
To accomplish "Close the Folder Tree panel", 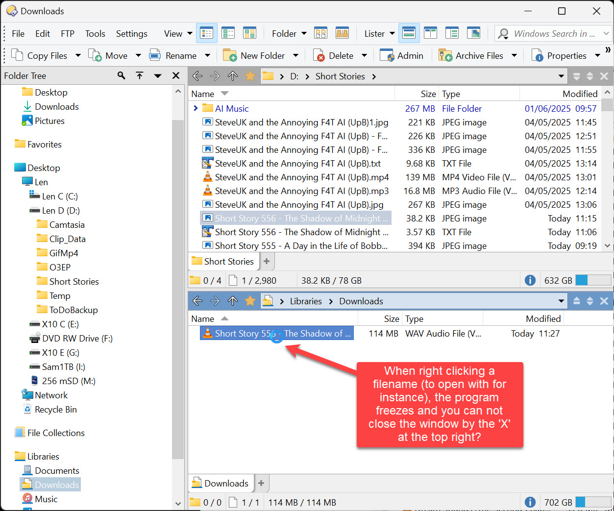I will 176,75.
